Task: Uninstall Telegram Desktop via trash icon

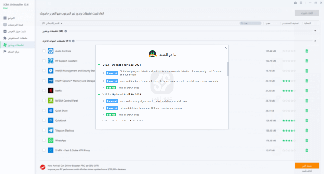Action: pos(307,130)
